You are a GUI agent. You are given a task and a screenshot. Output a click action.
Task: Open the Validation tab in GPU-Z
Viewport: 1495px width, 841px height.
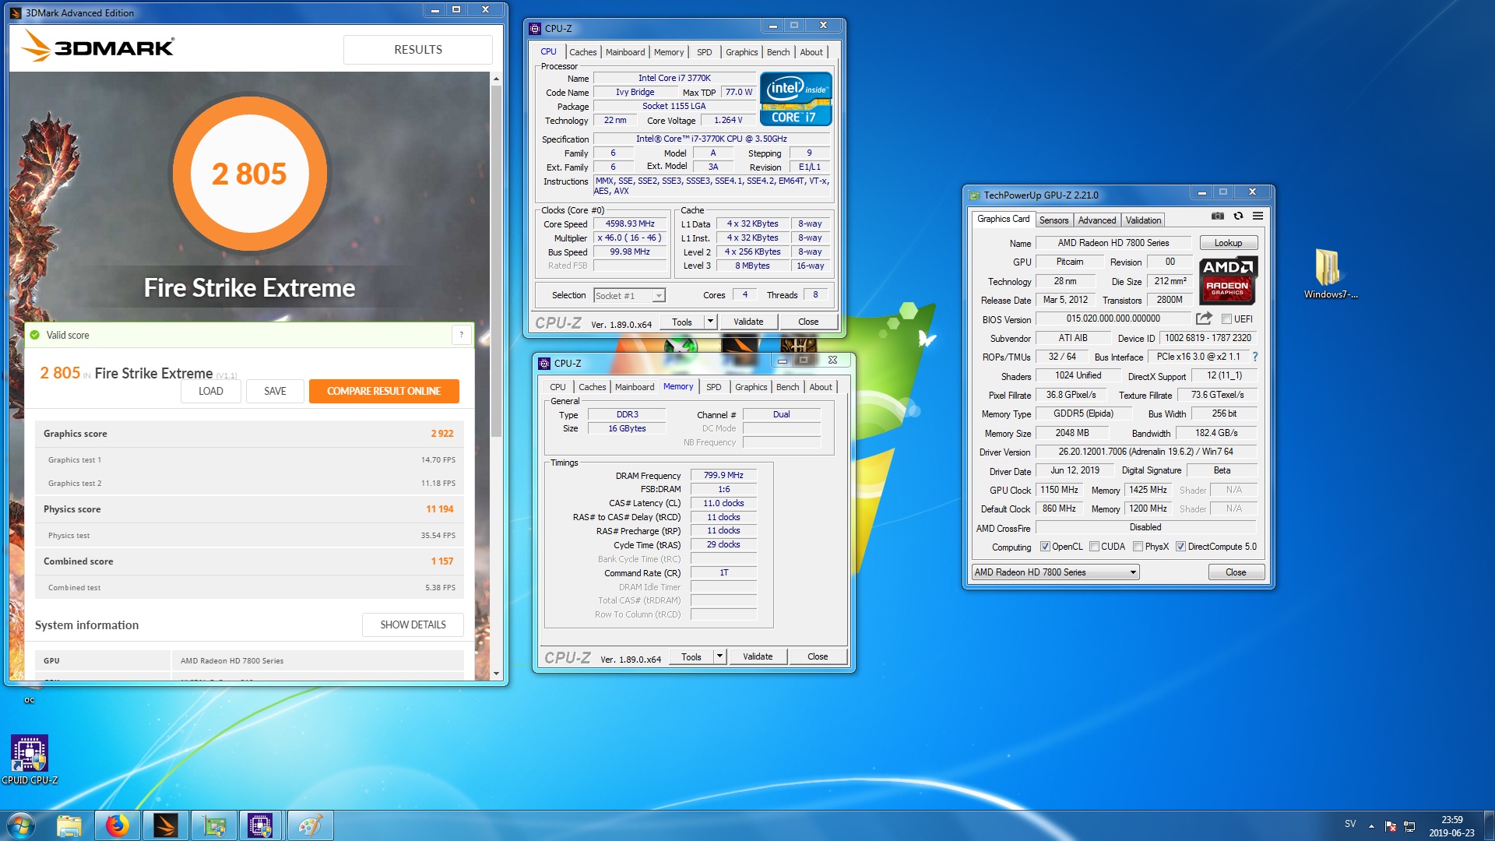click(1143, 220)
